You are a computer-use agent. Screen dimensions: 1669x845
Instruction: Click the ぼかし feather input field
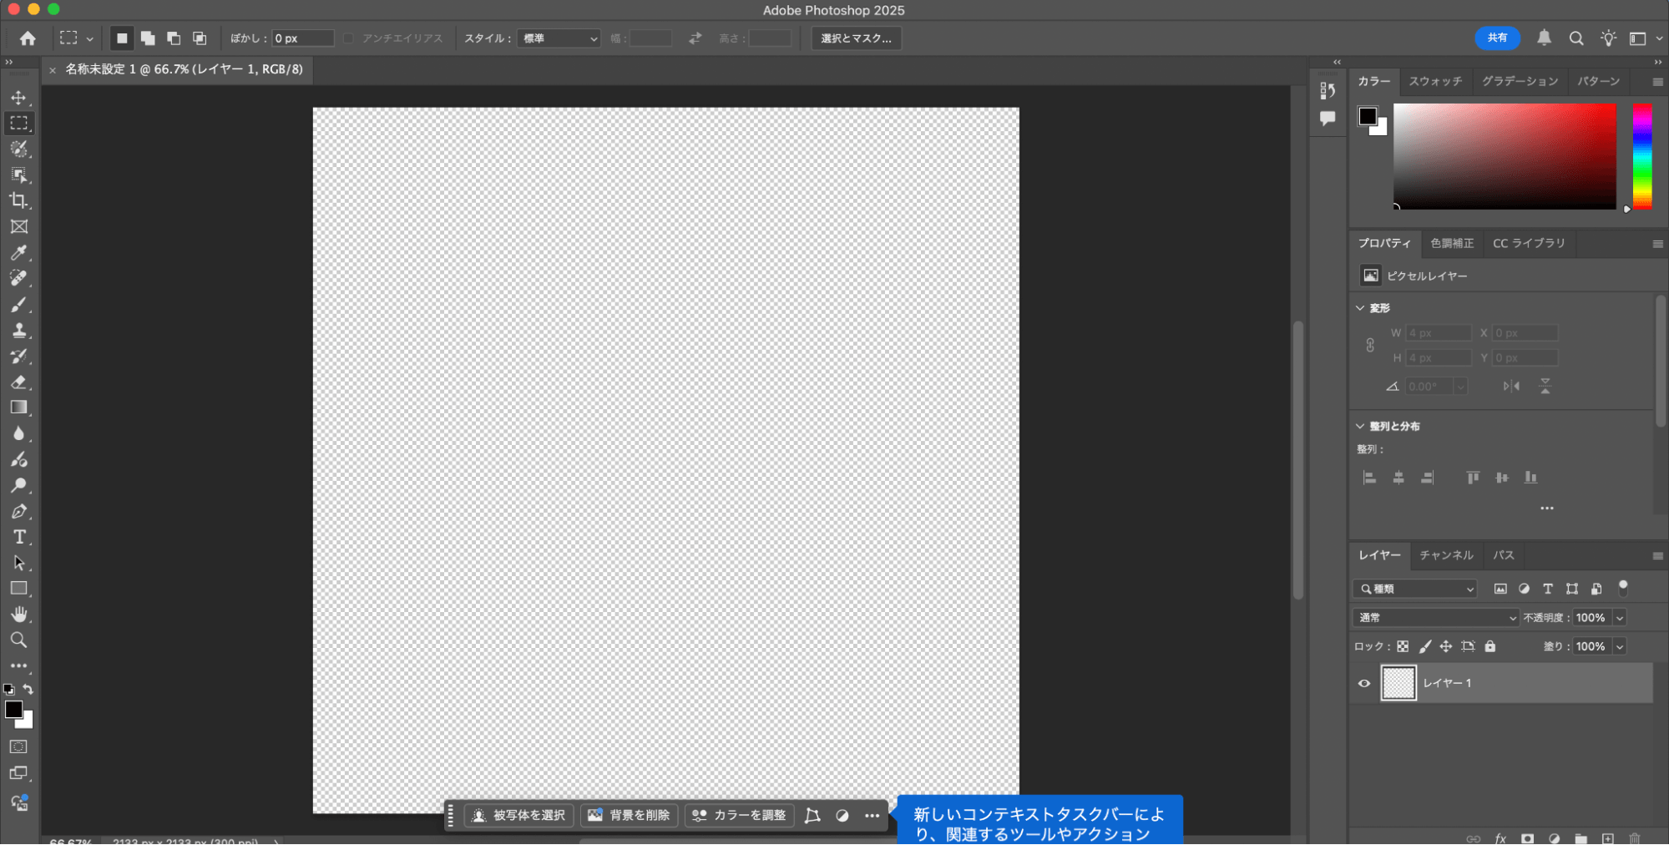[302, 38]
